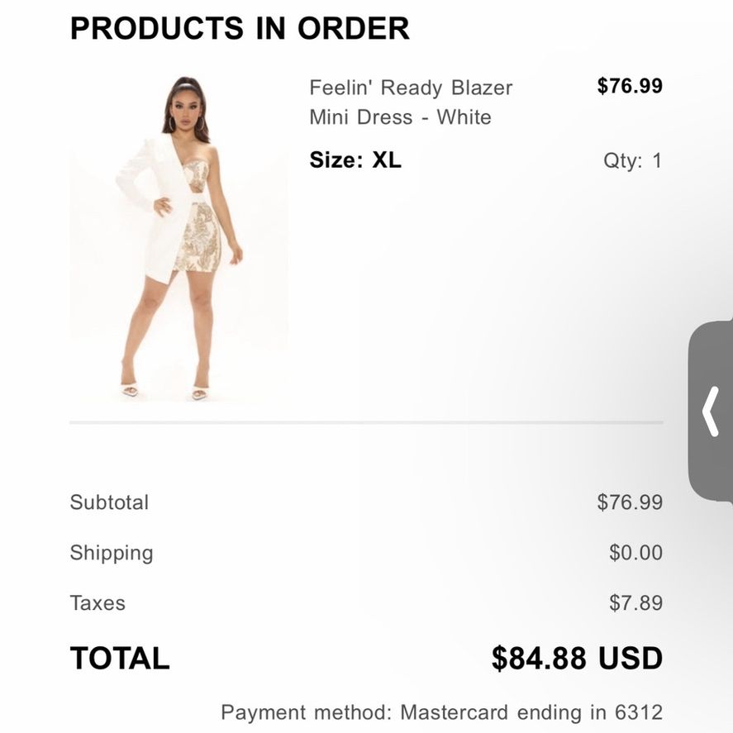Select the Mini Dress - White line
The image size is (733, 733).
pos(400,117)
